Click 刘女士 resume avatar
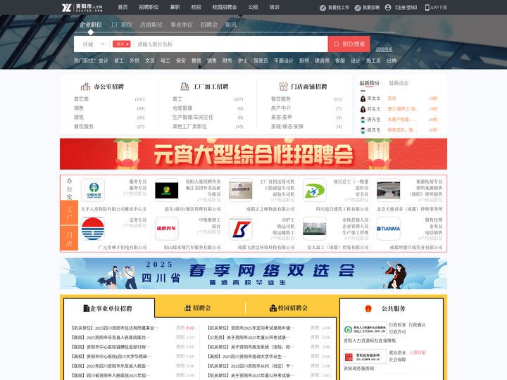 pos(363,109)
